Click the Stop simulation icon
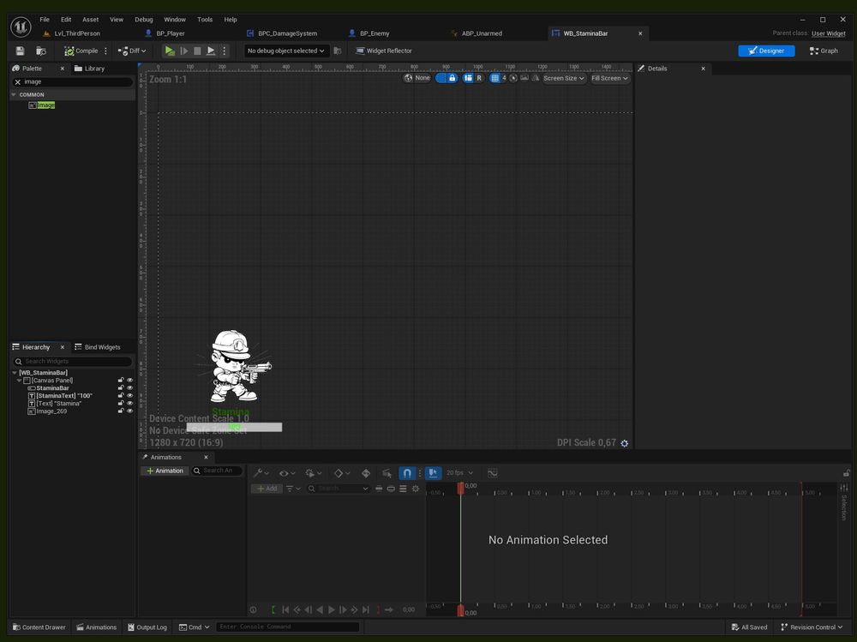 click(x=197, y=51)
